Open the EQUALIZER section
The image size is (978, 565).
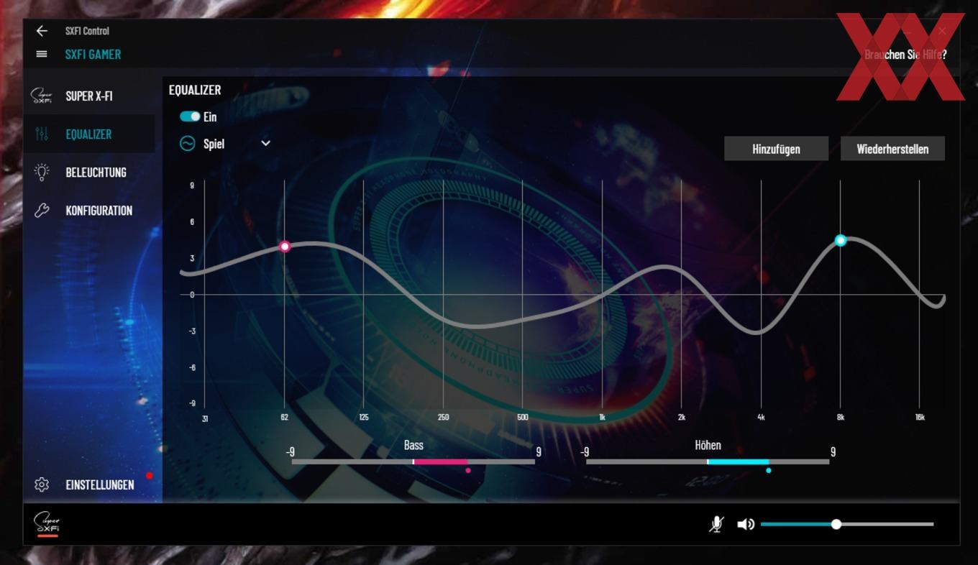(x=88, y=134)
